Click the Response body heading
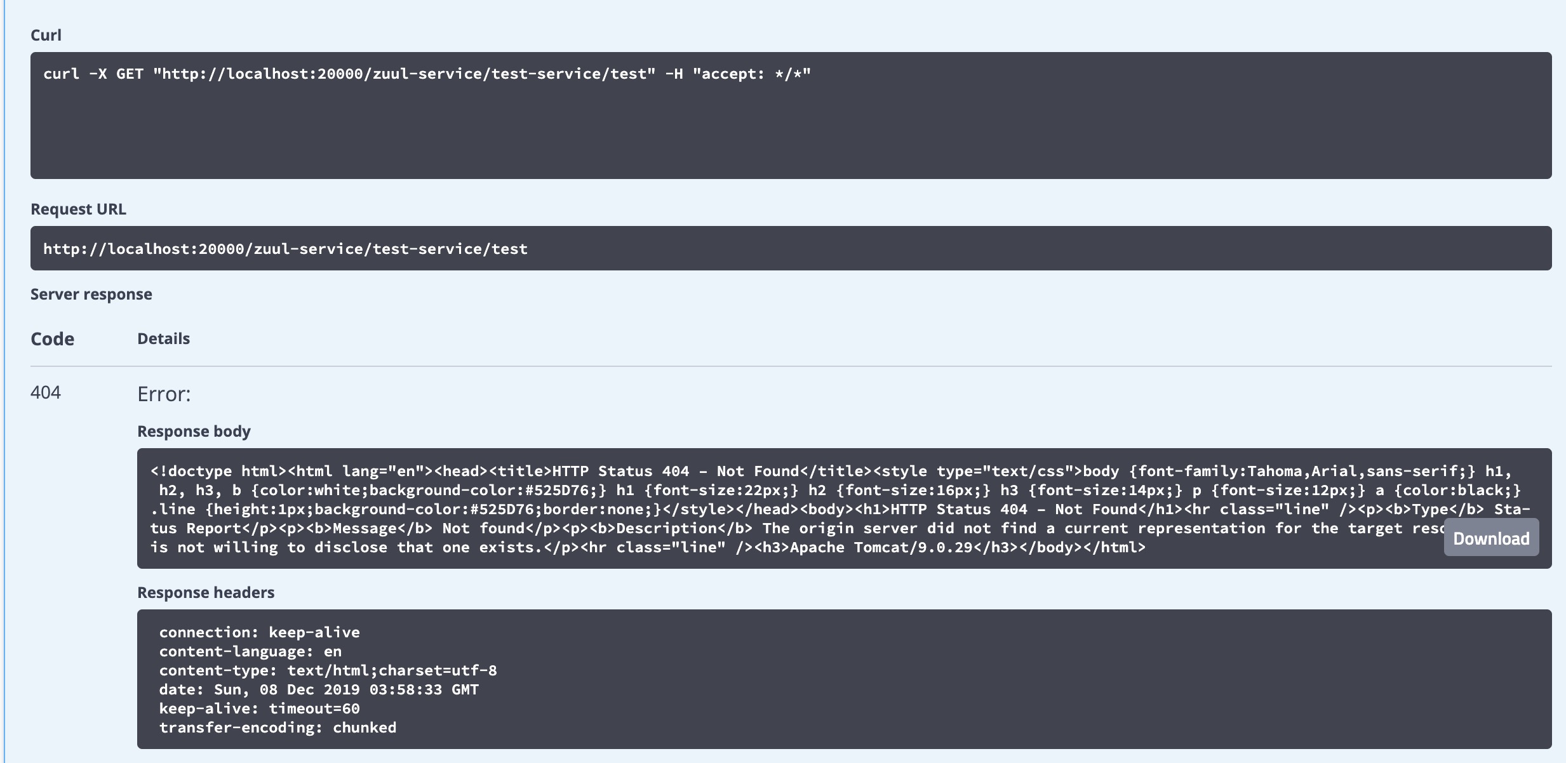This screenshot has height=763, width=1566. coord(194,431)
